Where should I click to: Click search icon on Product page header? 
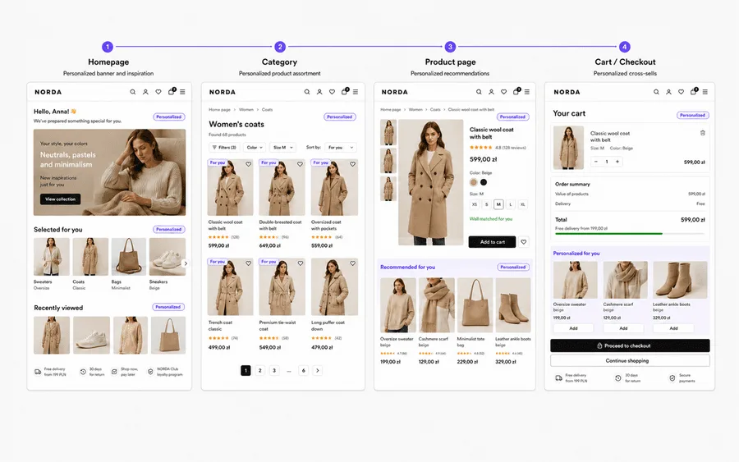(x=479, y=92)
